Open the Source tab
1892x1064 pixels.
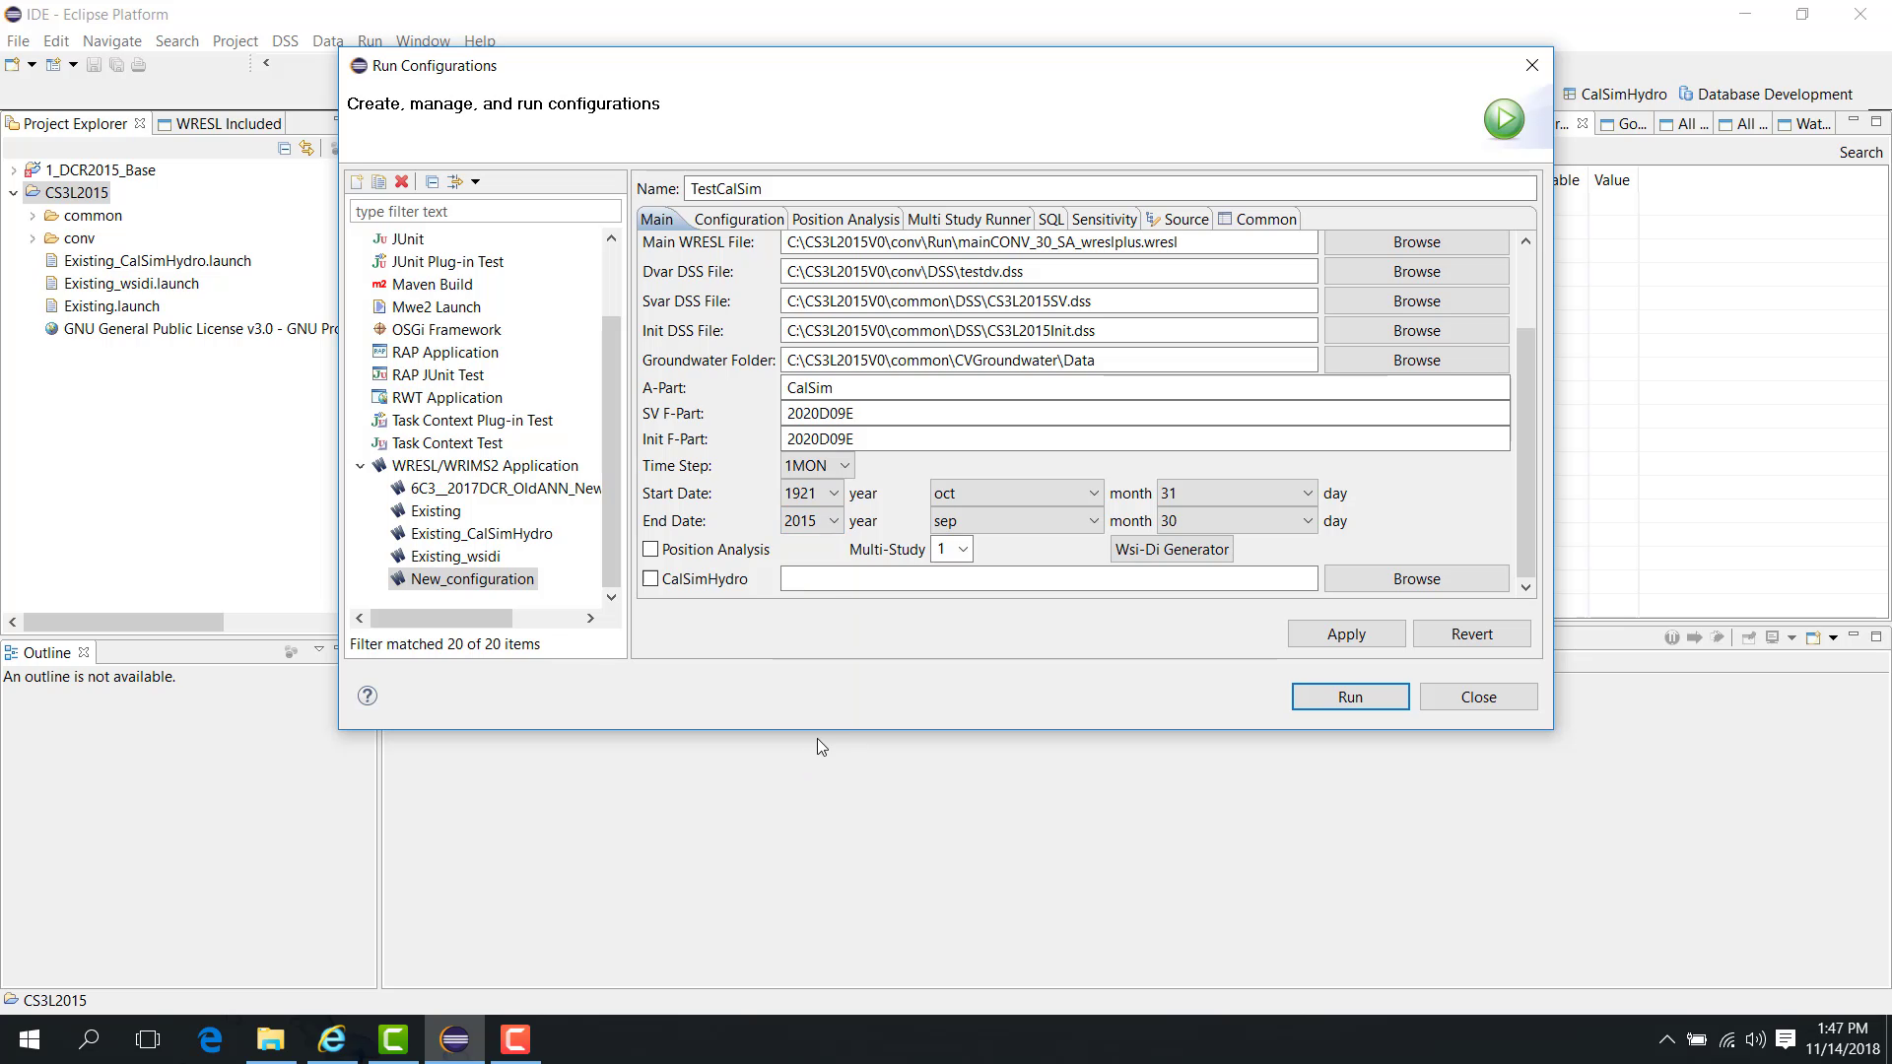tap(1177, 220)
